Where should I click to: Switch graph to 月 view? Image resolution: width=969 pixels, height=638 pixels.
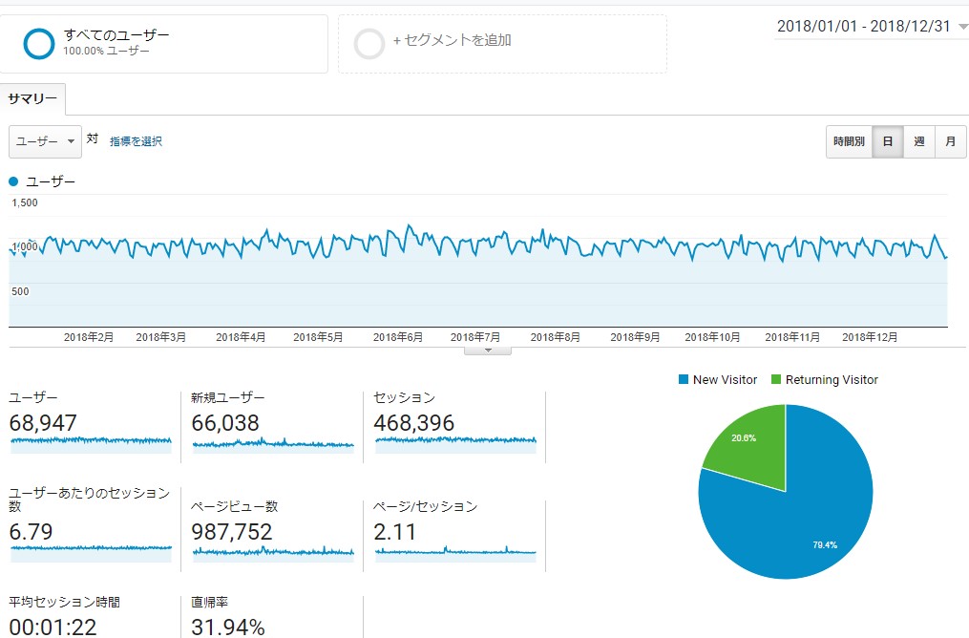[x=951, y=141]
